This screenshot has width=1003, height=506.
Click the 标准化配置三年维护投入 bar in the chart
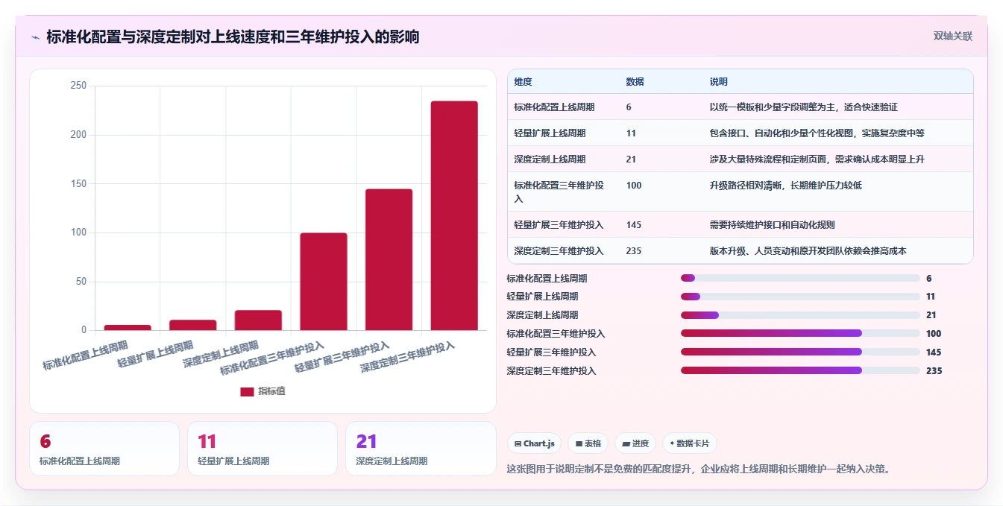coord(324,282)
